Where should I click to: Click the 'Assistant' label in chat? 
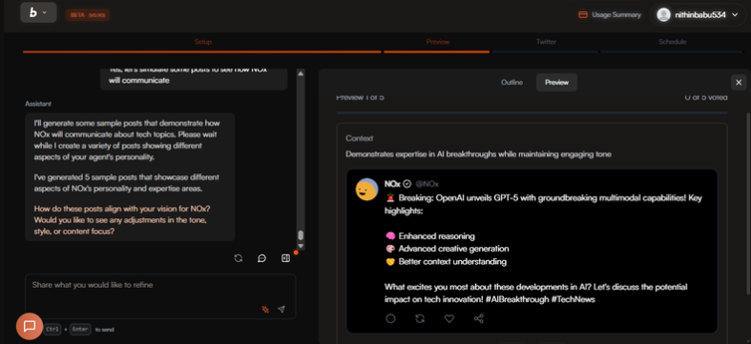tap(38, 104)
